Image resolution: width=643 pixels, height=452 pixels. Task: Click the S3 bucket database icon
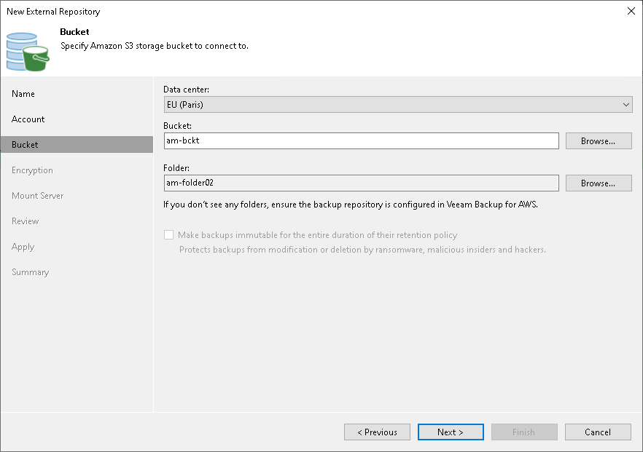[x=28, y=52]
